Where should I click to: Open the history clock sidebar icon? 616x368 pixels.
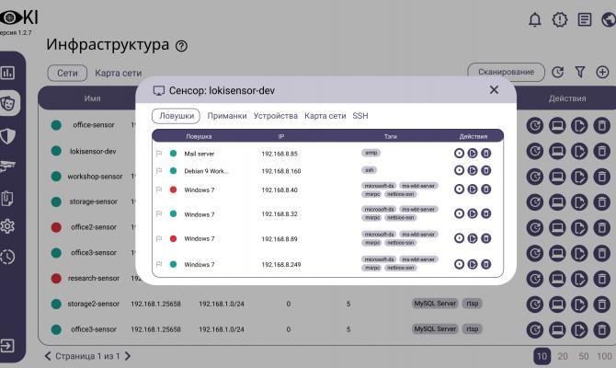pyautogui.click(x=7, y=257)
